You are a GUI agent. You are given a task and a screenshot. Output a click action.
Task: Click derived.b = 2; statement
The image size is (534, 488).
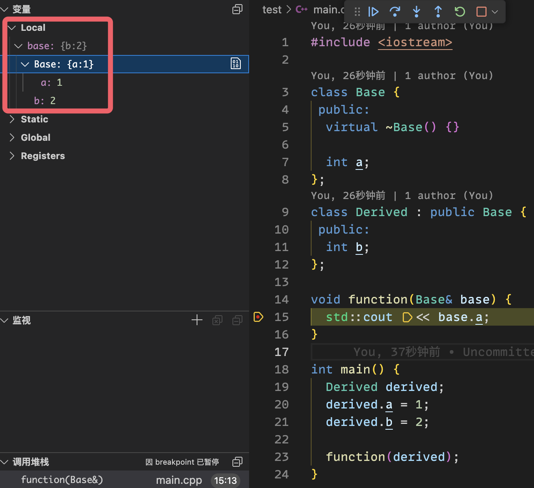point(377,422)
